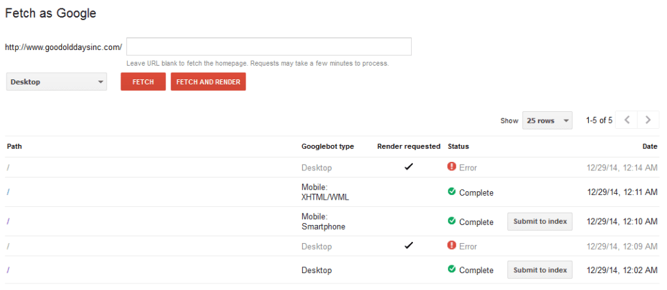Focus the URL path input field
Viewport: 667px width, 290px height.
pyautogui.click(x=269, y=47)
